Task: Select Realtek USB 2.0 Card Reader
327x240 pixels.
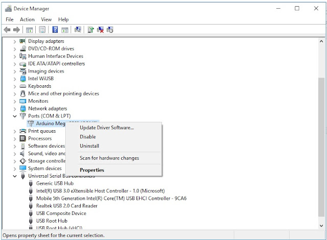Action: [x=67, y=206]
